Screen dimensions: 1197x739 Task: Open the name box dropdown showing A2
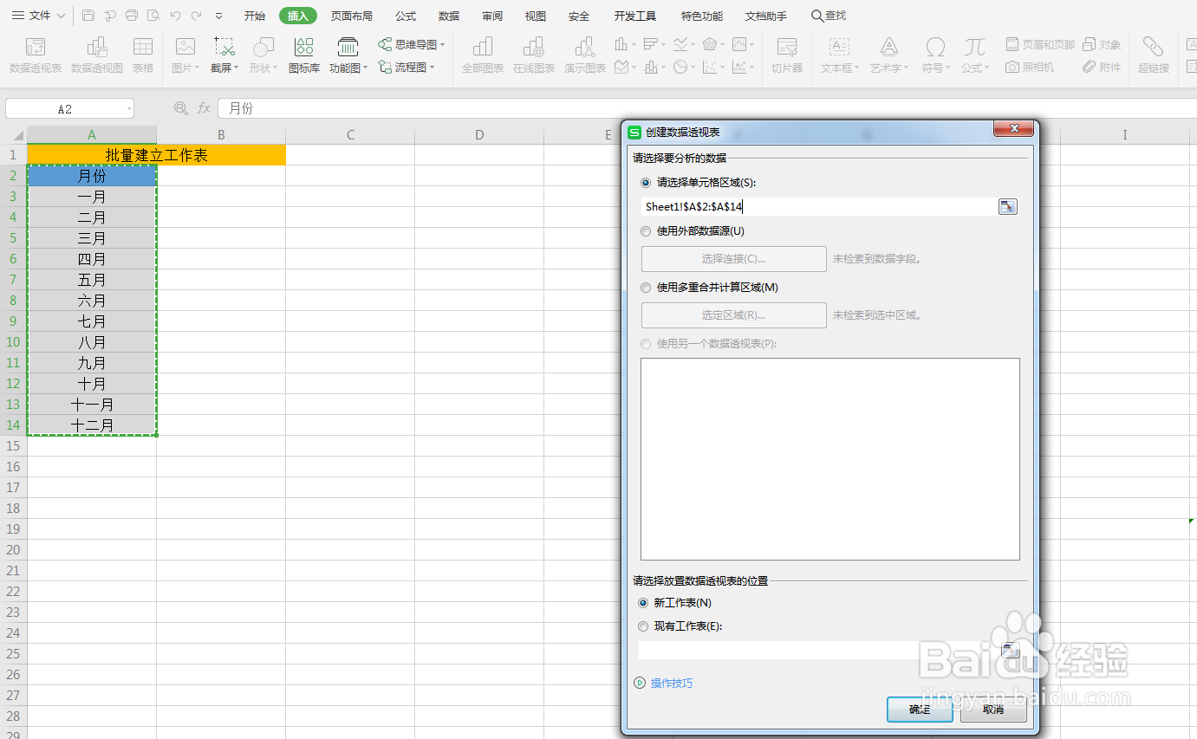[x=129, y=109]
